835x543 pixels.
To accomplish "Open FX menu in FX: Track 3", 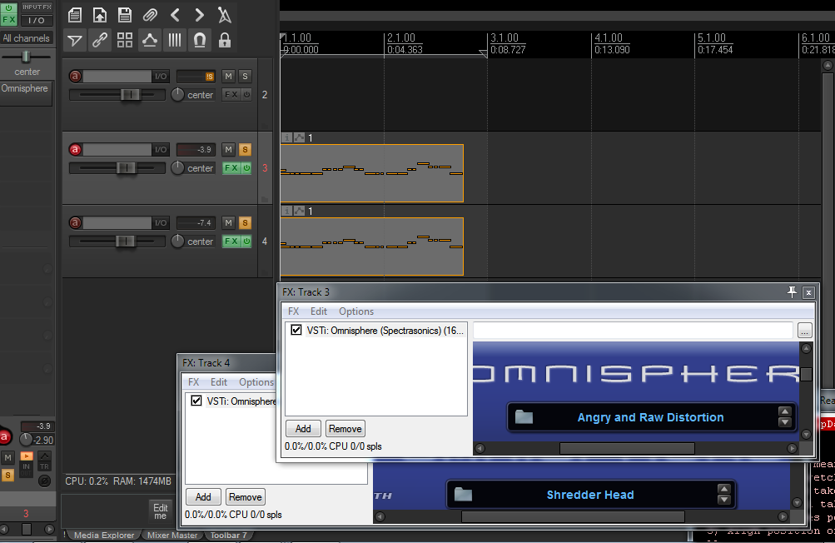I will pos(293,311).
